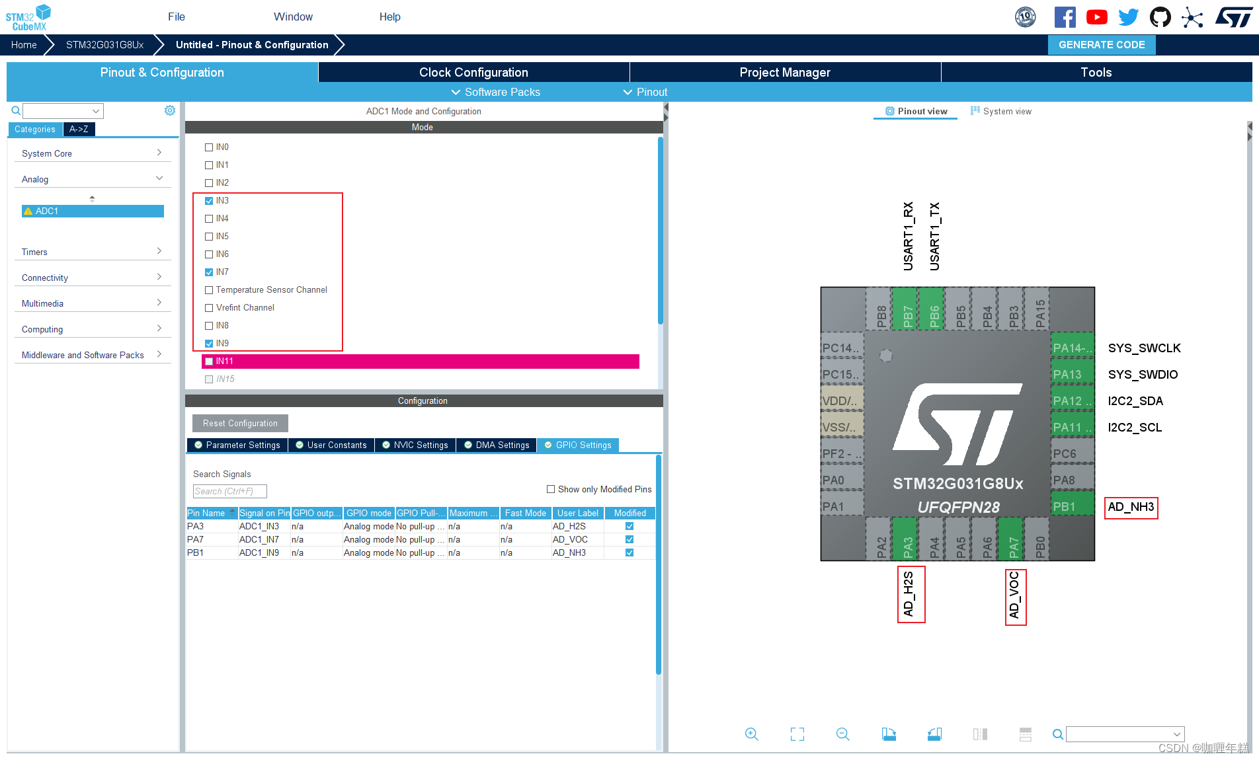Viewport: 1259px width, 760px height.
Task: Click the Reset Configuration button
Action: click(240, 423)
